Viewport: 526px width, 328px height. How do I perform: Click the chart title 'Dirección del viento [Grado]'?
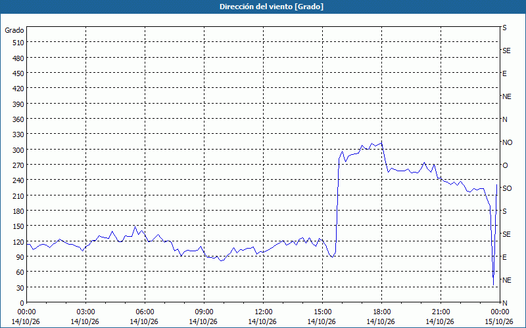(x=272, y=7)
